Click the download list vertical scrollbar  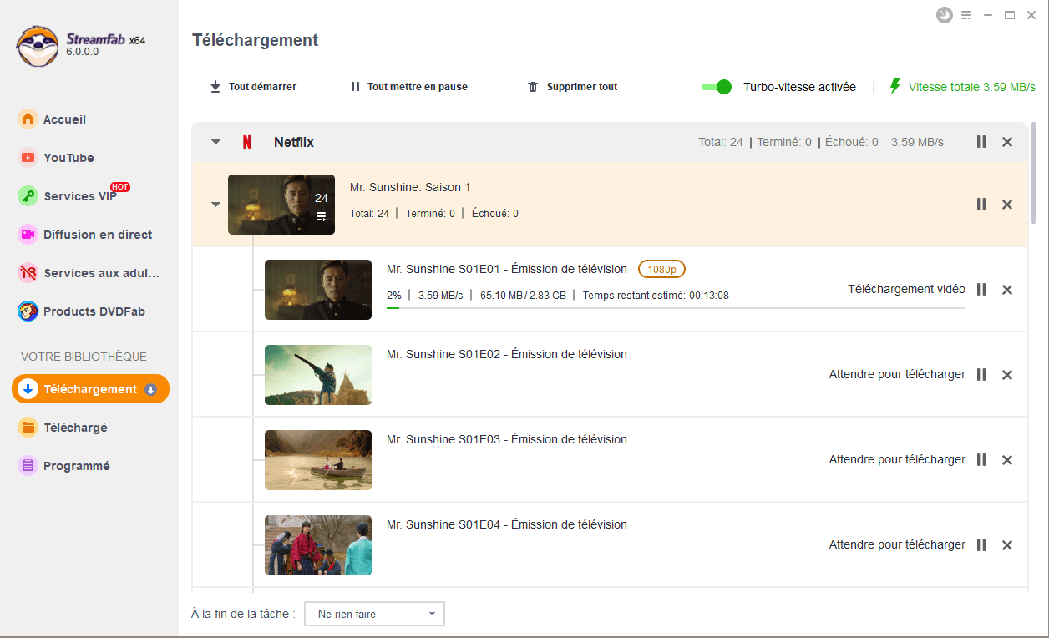[1034, 171]
